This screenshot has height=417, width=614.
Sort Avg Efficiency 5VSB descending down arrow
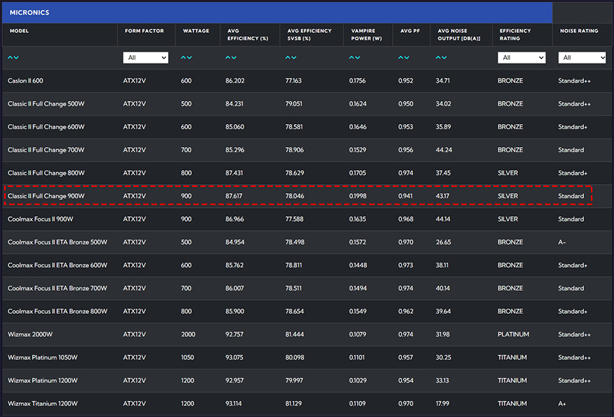pos(294,57)
